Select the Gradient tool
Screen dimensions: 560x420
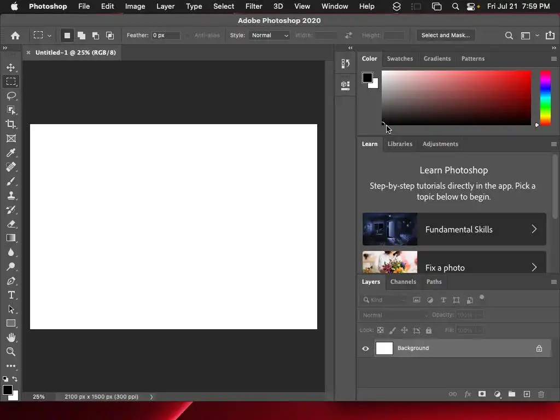11,238
